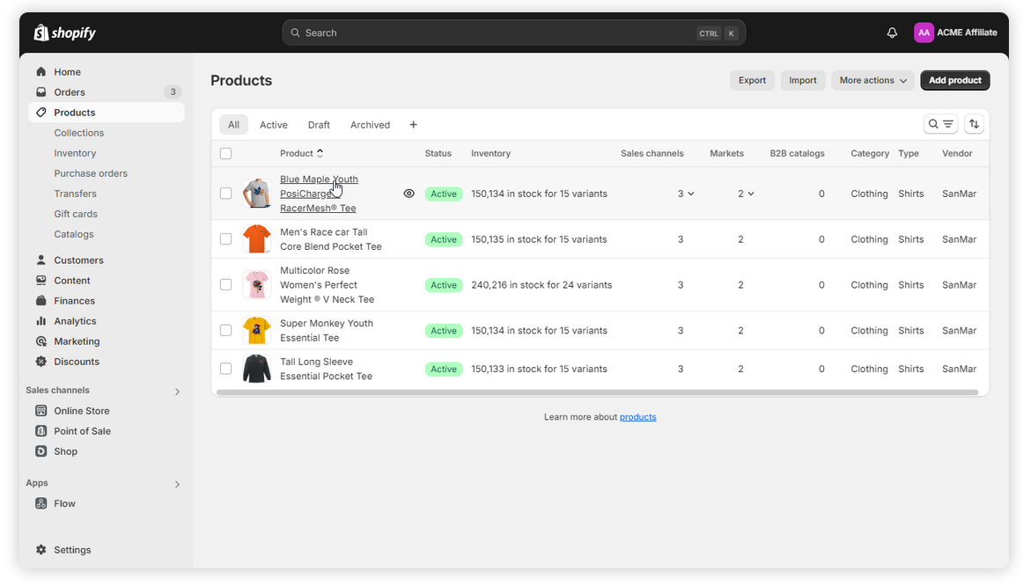This screenshot has height=586, width=1023.
Task: Expand the Apps sidebar section
Action: (x=177, y=484)
